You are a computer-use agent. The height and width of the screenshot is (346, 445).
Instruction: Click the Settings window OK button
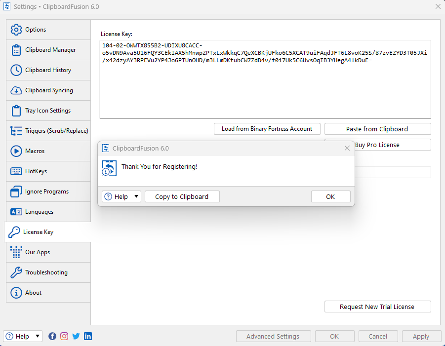click(x=334, y=336)
